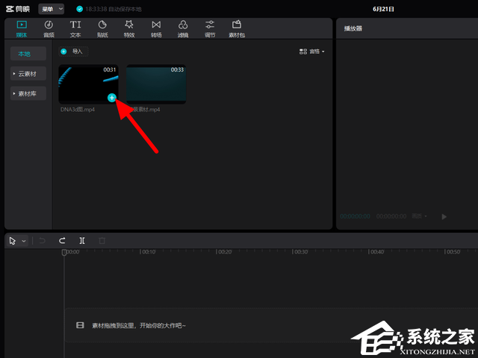Select the 本地 local media section

(x=28, y=54)
